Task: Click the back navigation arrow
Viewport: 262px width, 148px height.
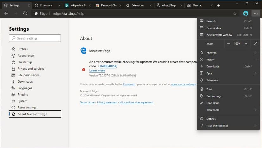Action: 6,13
